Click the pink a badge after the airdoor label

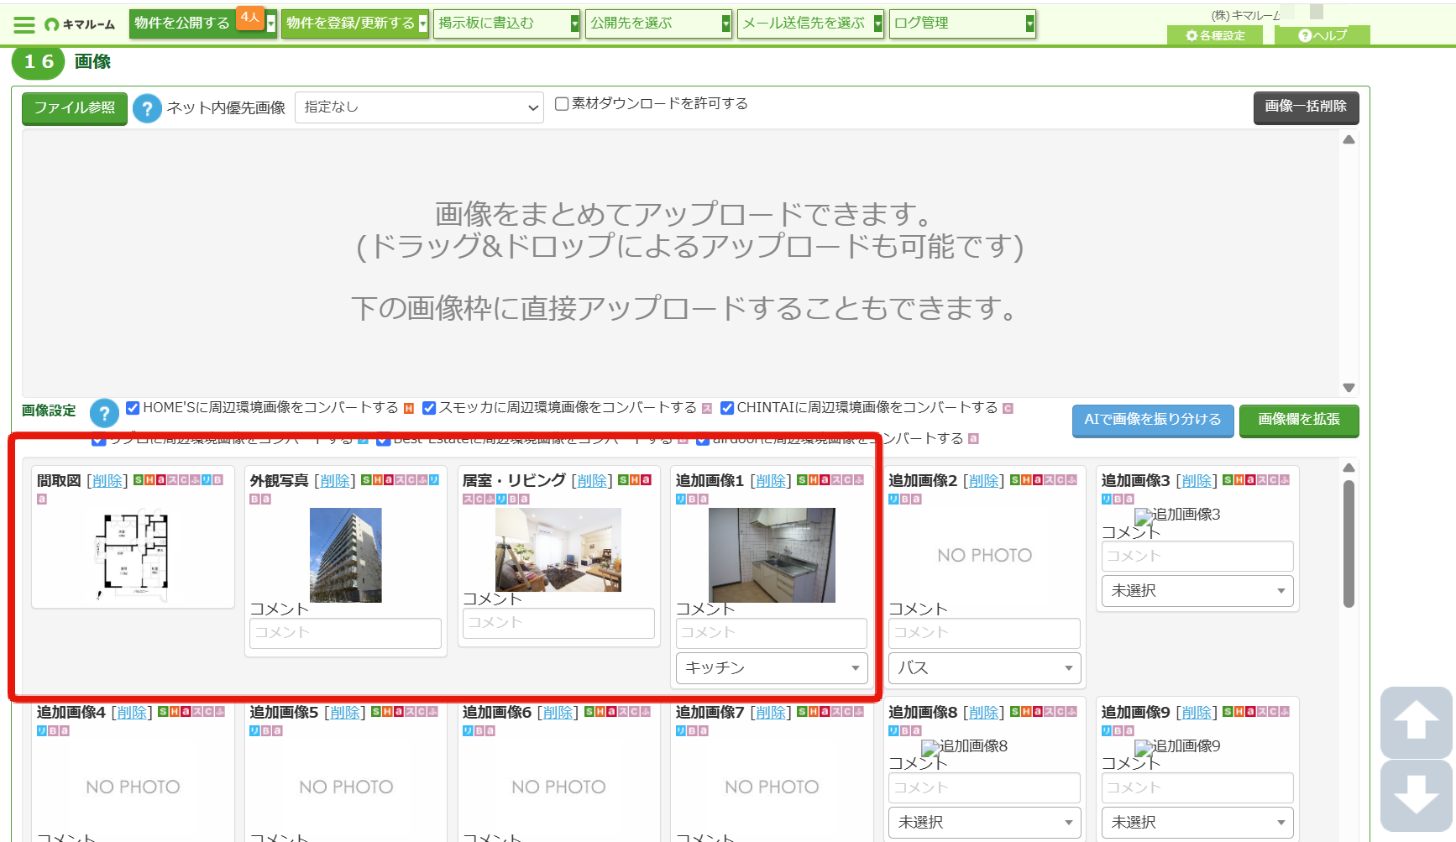(x=973, y=439)
